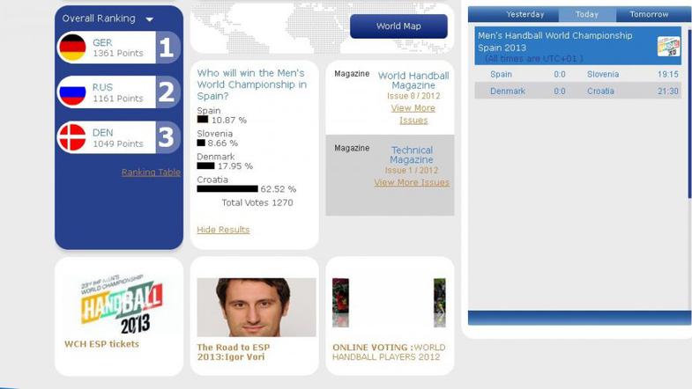Image resolution: width=692 pixels, height=389 pixels.
Task: Click the rank 2 number badge
Action: tap(167, 92)
